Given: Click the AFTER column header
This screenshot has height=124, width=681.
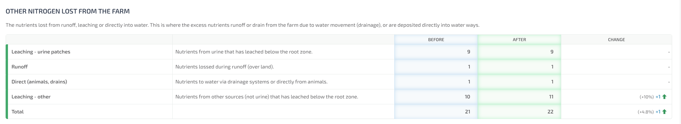Looking at the screenshot, I should point(519,40).
